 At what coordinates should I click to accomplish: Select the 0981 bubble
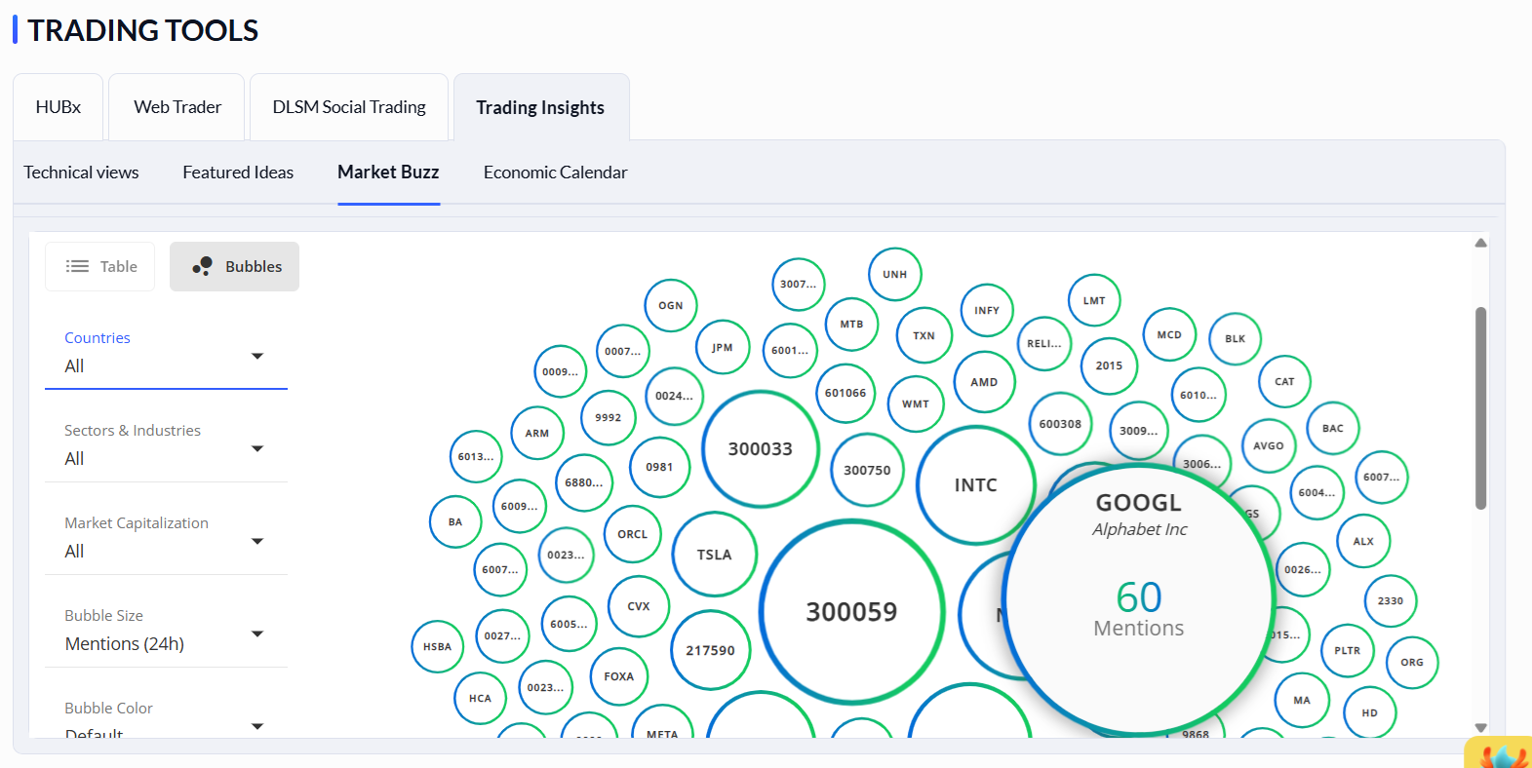coord(659,467)
